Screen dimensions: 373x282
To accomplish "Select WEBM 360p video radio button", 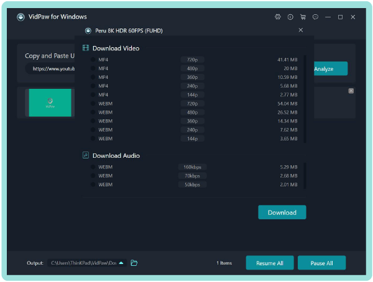I will coord(93,121).
